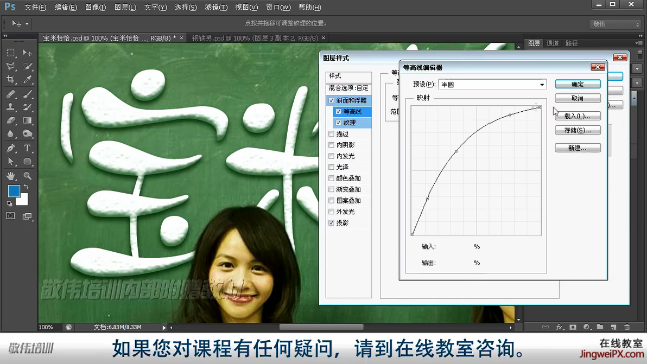Enable 内发光 (Inner Glow) checkbox
This screenshot has height=364, width=647.
tap(331, 156)
